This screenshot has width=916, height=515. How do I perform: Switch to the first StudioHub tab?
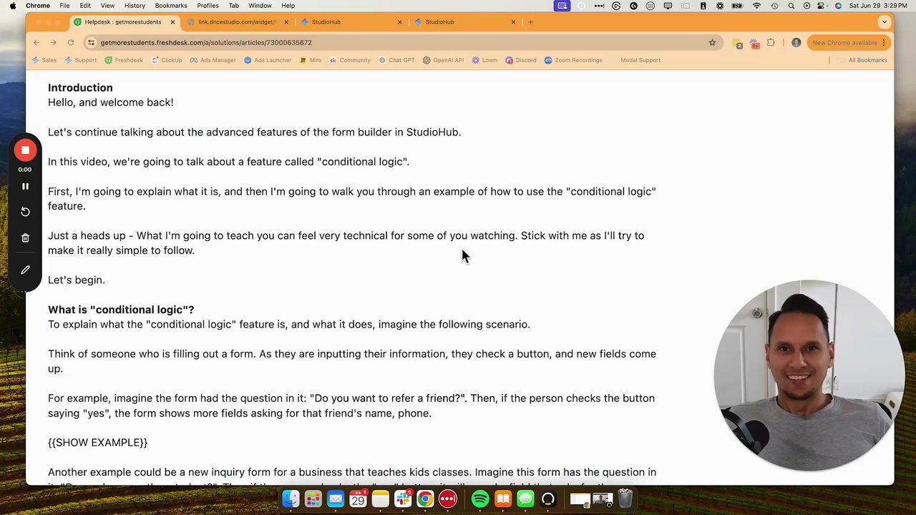click(352, 22)
